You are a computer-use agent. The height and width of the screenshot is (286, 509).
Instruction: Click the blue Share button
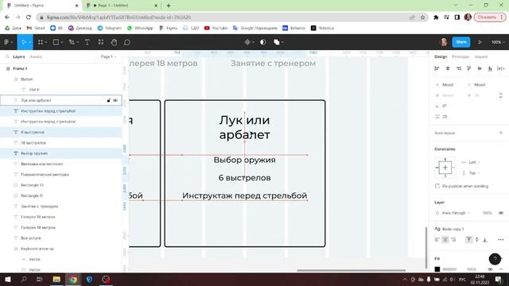[461, 42]
